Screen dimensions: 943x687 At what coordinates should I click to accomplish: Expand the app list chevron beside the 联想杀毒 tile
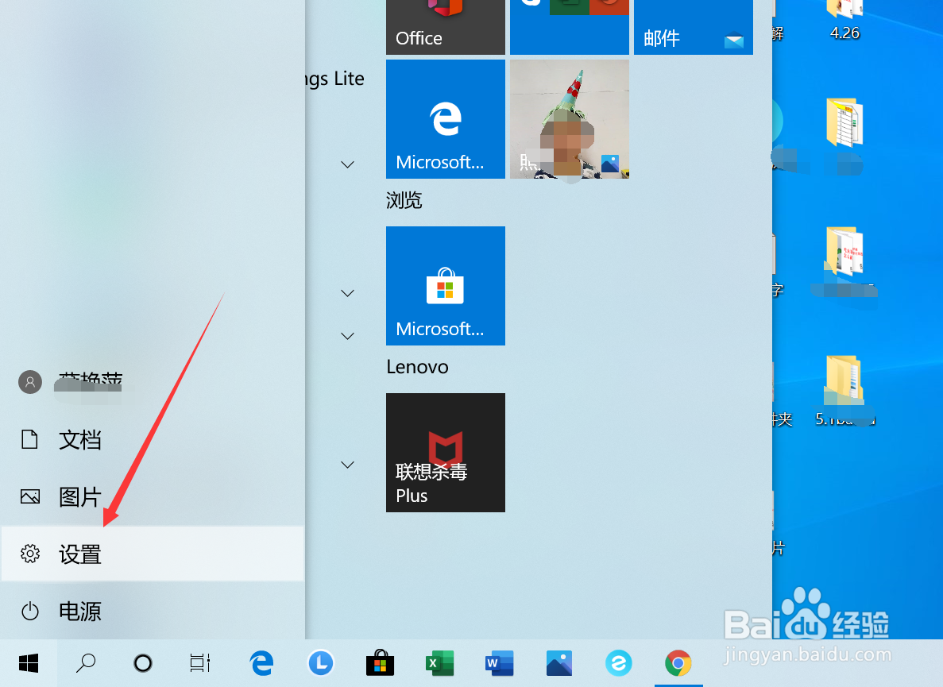348,465
